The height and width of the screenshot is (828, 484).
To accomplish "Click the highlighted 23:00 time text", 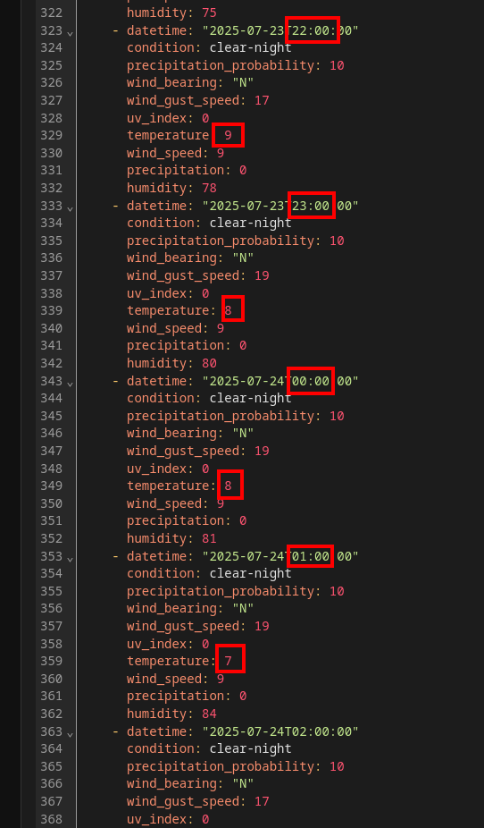I will tap(311, 206).
